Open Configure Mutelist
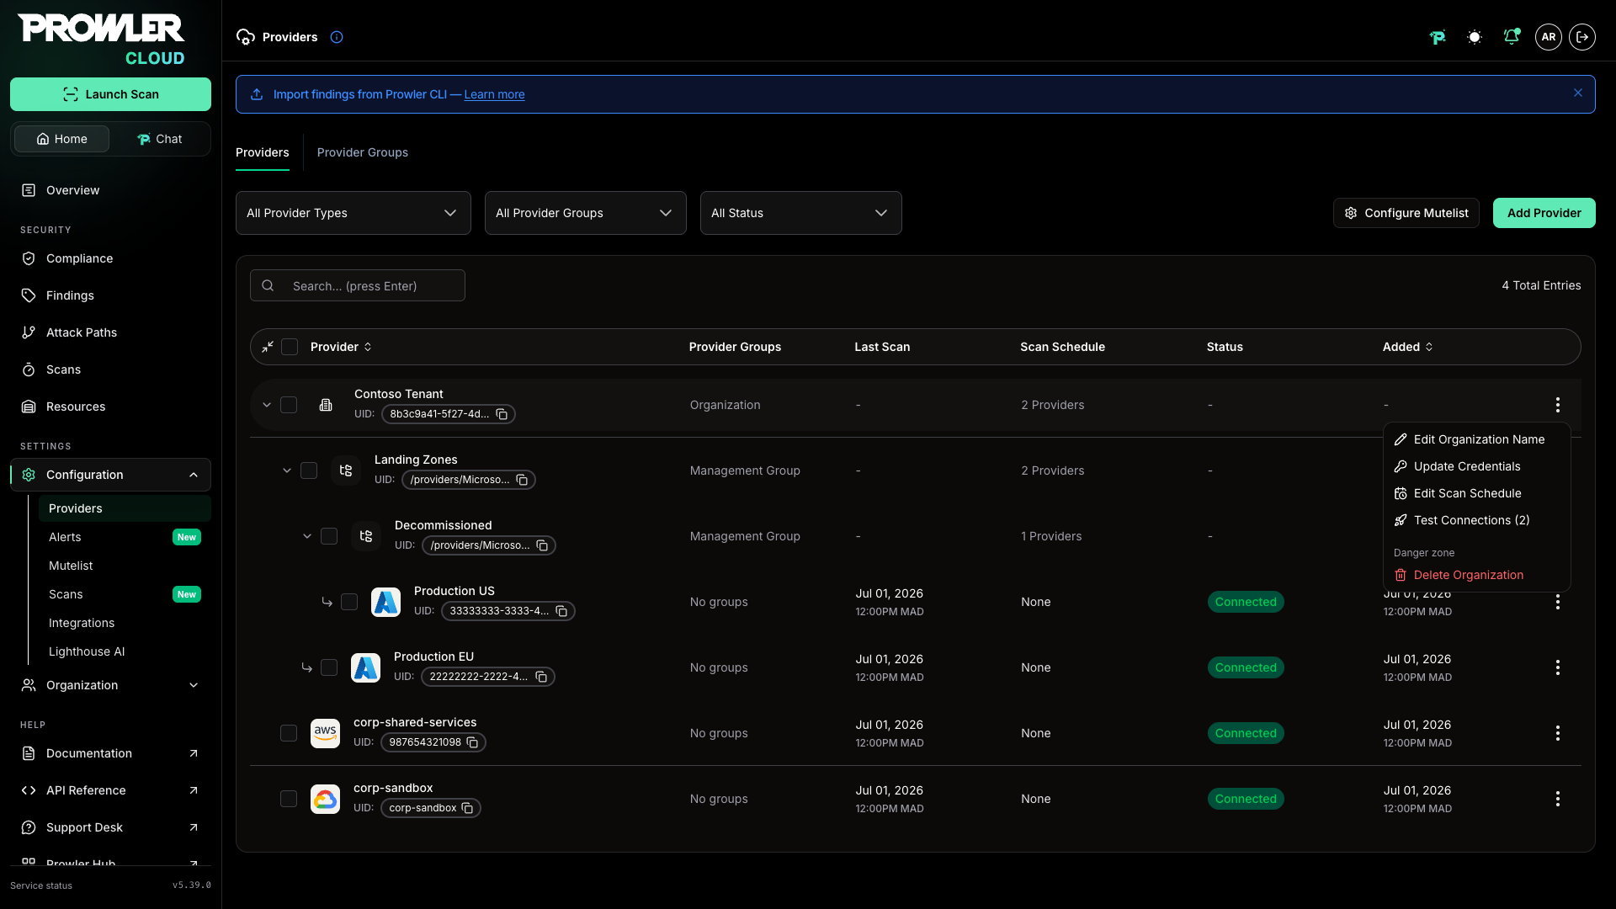 [1406, 213]
